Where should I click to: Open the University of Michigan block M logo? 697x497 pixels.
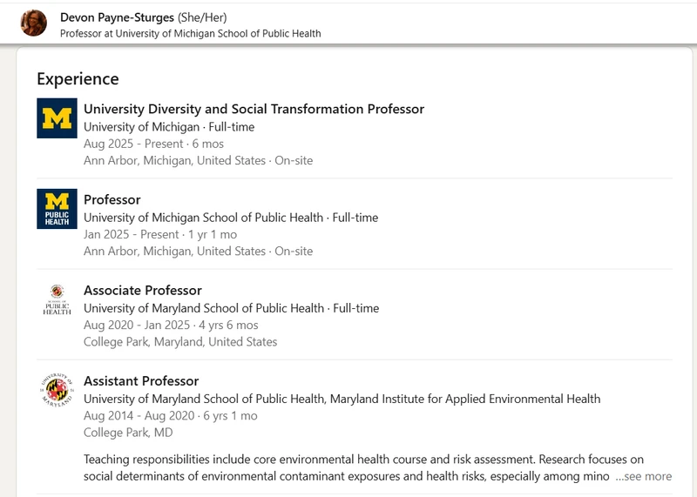57,118
